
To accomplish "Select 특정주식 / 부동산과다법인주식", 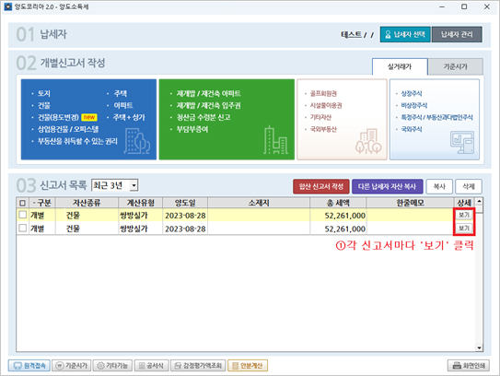I will pos(436,117).
